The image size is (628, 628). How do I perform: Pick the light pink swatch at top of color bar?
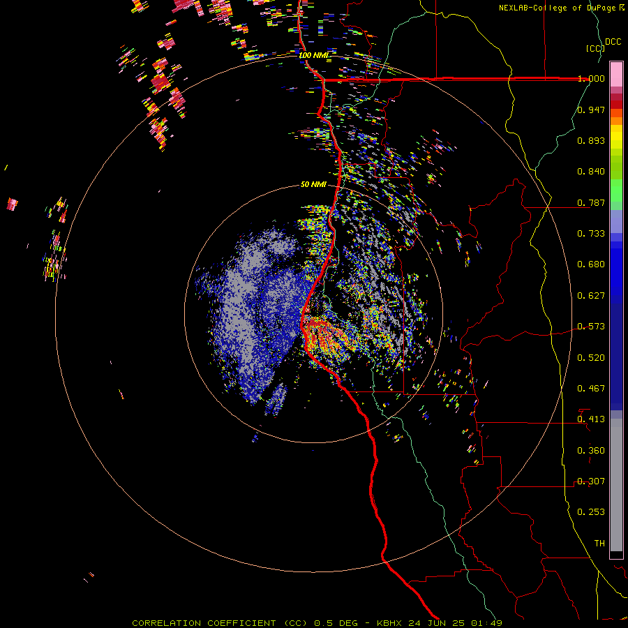click(616, 74)
